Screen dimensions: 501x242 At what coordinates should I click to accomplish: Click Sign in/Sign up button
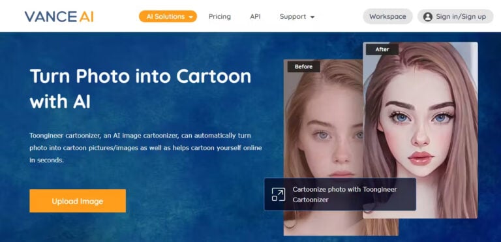click(455, 16)
